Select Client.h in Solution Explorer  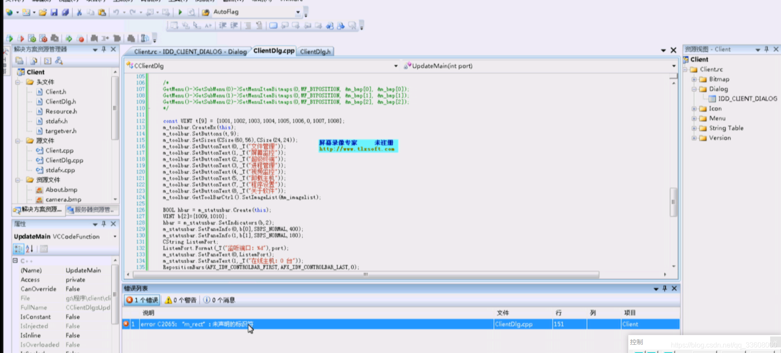click(56, 92)
